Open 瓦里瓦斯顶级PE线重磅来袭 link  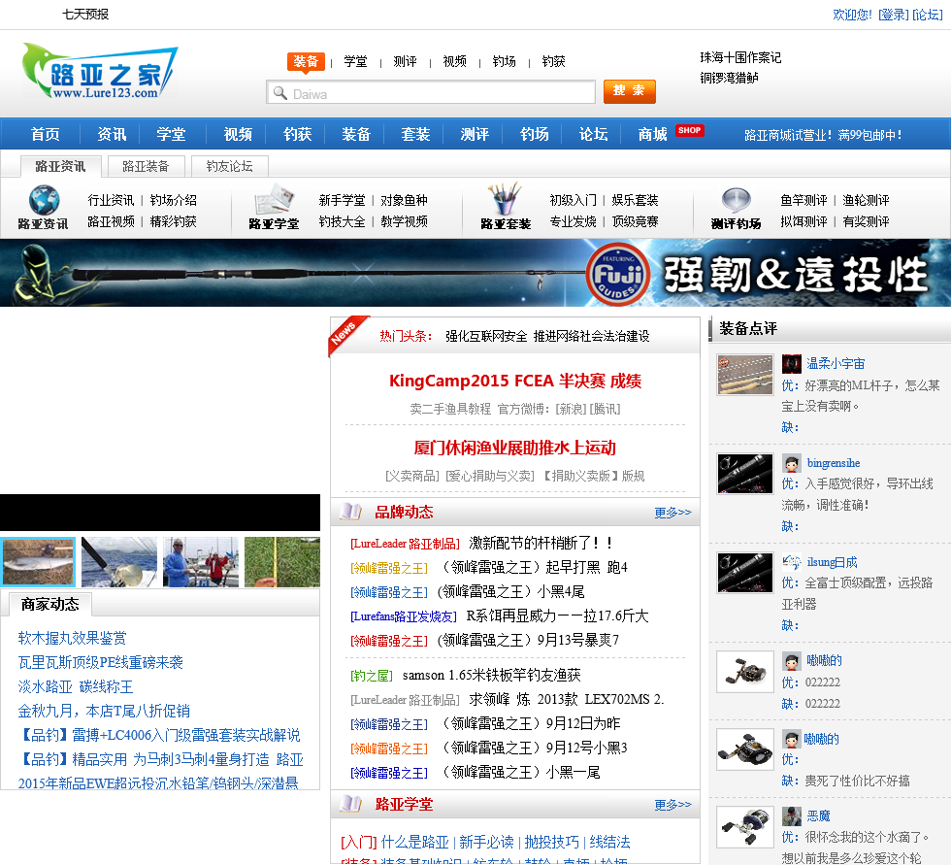pos(101,662)
